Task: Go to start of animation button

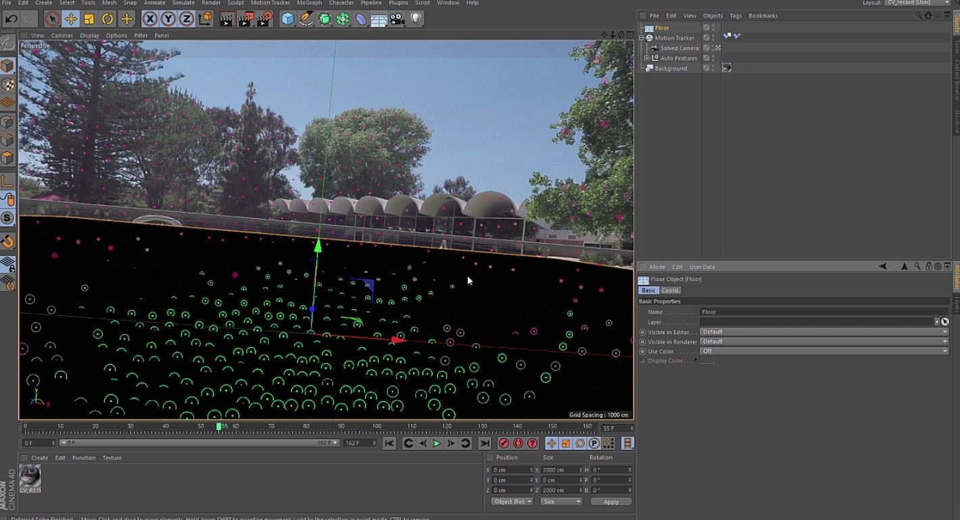Action: pyautogui.click(x=389, y=443)
